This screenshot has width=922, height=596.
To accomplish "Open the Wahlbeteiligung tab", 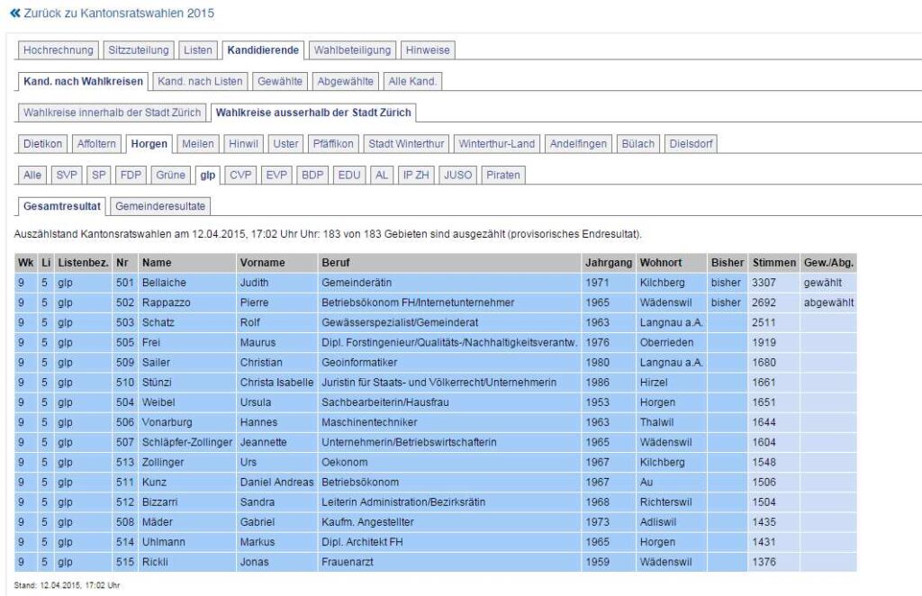I will 352,50.
